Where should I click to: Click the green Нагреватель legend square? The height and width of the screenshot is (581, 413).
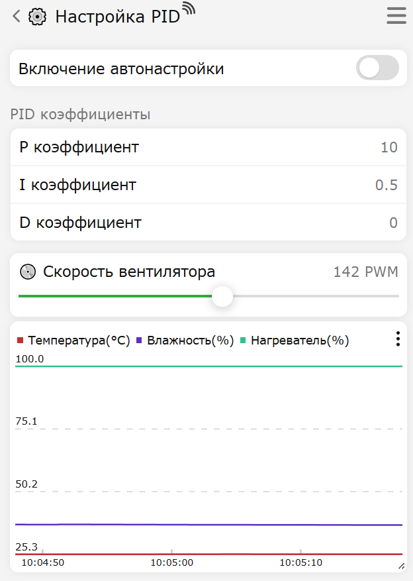pyautogui.click(x=243, y=340)
